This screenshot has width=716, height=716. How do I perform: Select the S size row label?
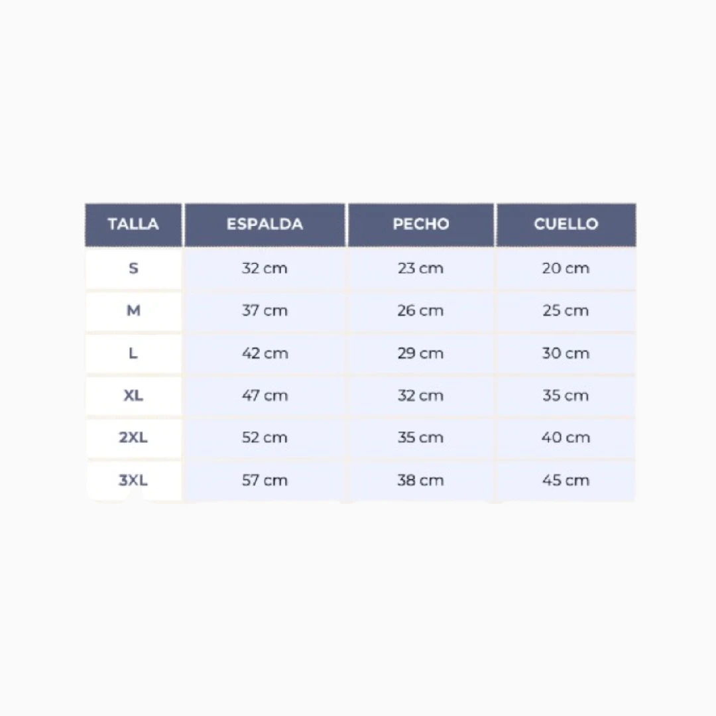(x=133, y=268)
